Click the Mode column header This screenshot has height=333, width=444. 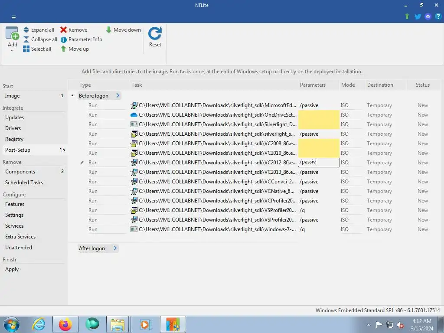pyautogui.click(x=352, y=85)
